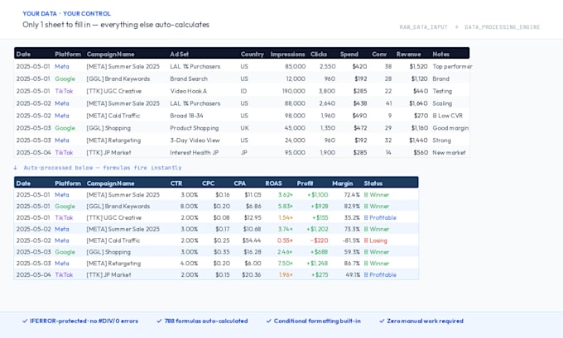Screen dimensions: 563x338
Task: Select the CPC column header
Action: click(x=209, y=183)
